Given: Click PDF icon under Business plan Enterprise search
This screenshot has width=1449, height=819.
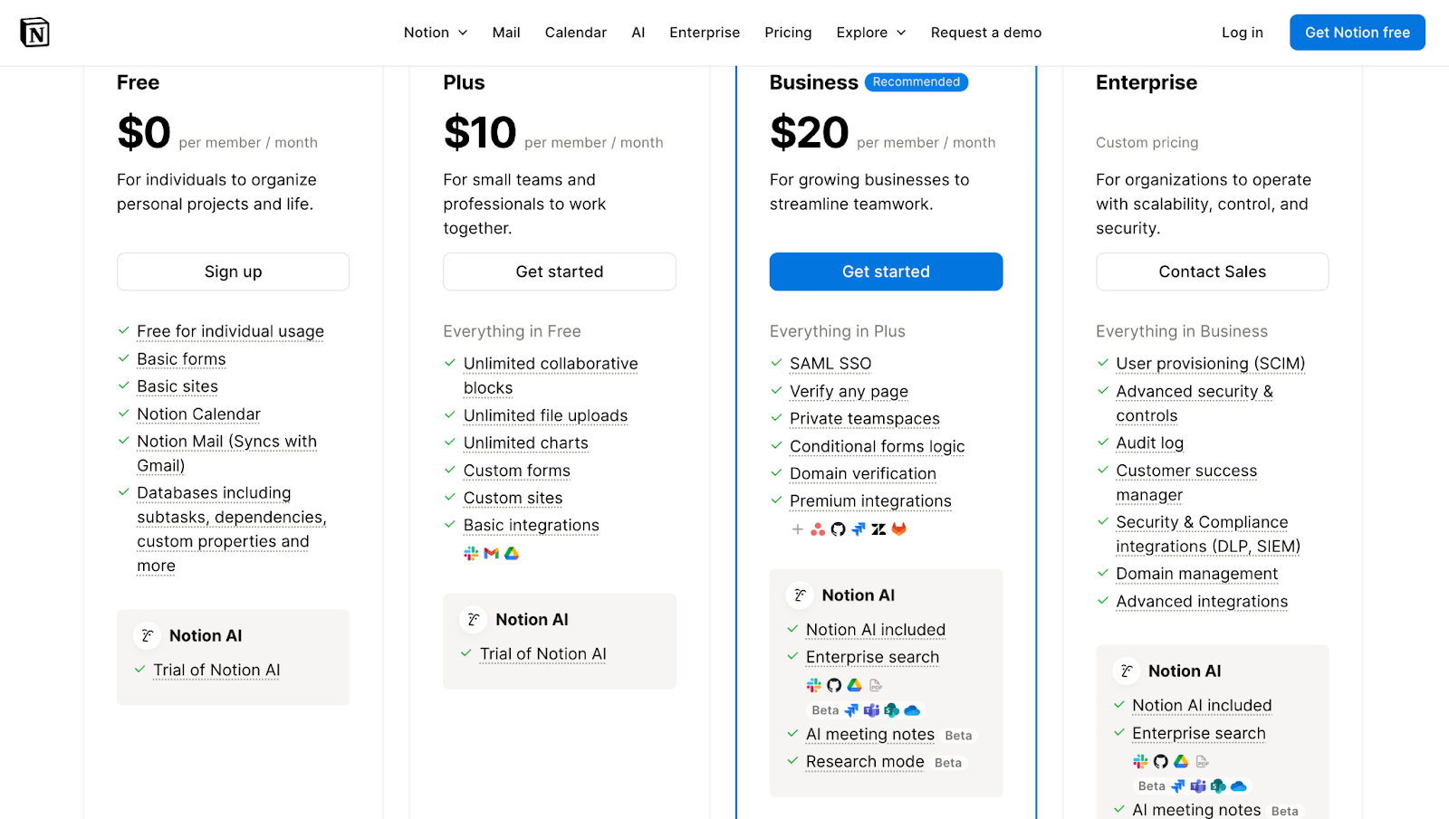Looking at the screenshot, I should click(875, 685).
